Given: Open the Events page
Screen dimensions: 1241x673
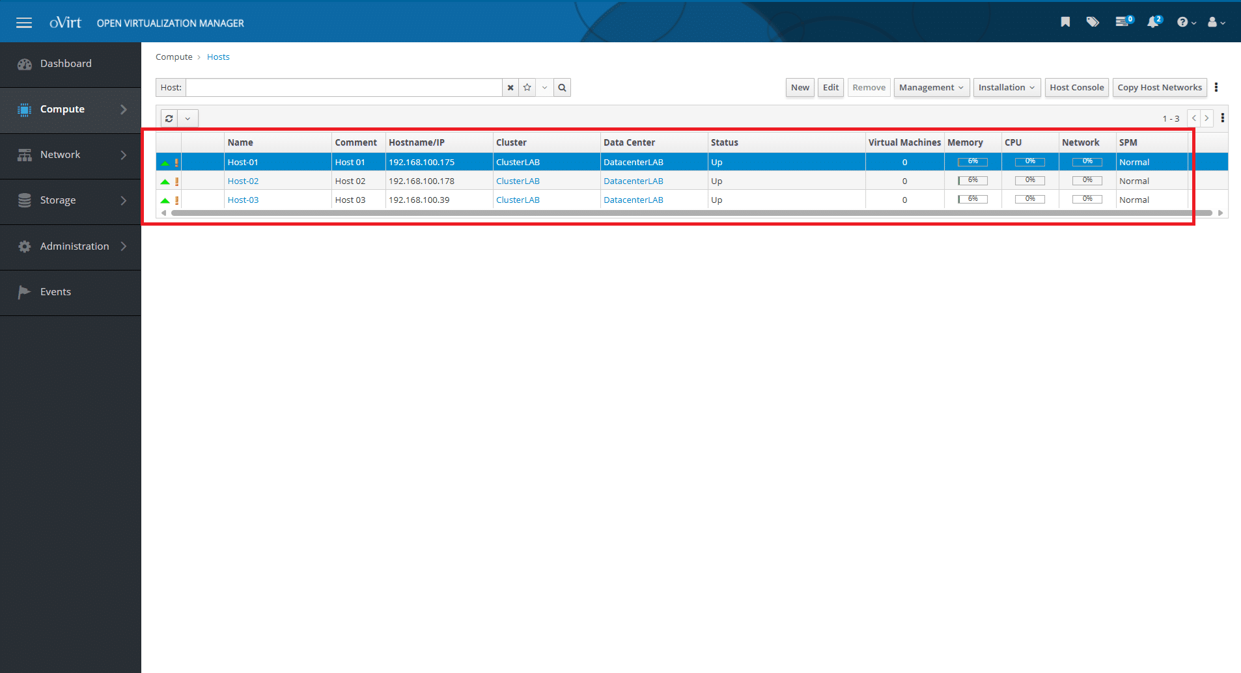Looking at the screenshot, I should pos(70,292).
